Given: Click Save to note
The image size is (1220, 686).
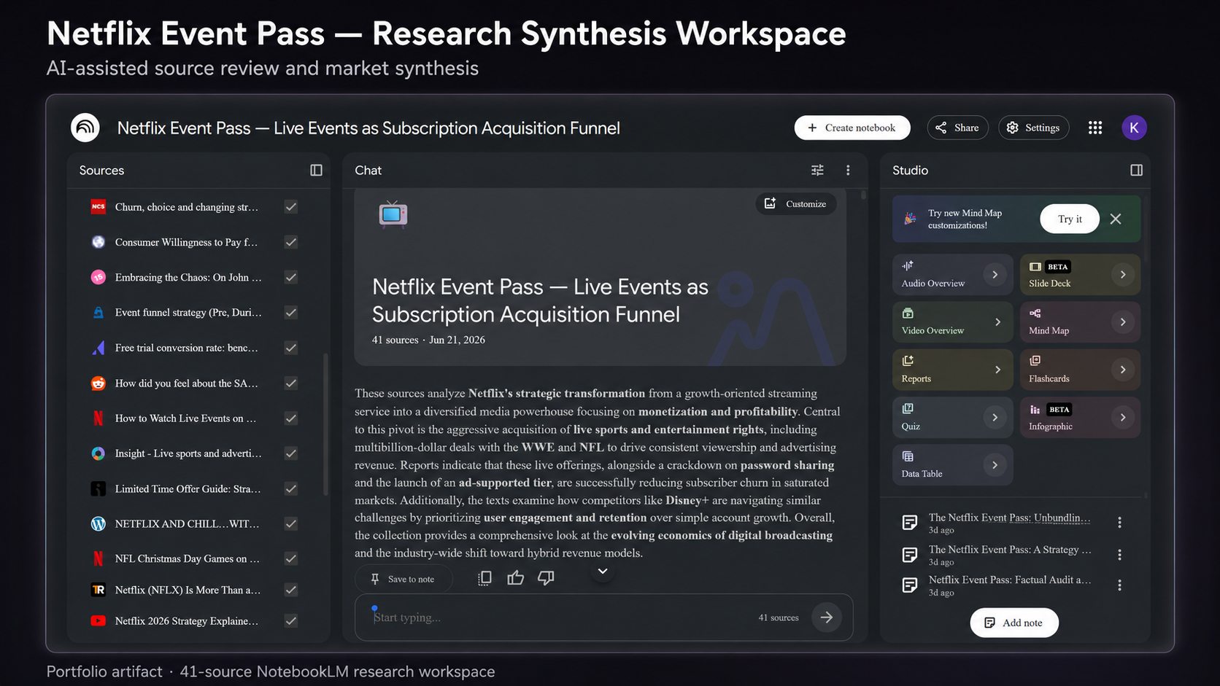Looking at the screenshot, I should pyautogui.click(x=404, y=579).
